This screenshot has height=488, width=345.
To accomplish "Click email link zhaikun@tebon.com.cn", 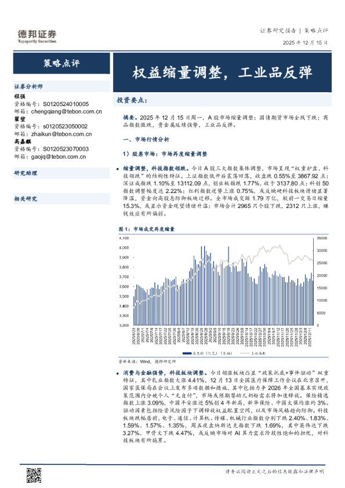I will pyautogui.click(x=61, y=134).
